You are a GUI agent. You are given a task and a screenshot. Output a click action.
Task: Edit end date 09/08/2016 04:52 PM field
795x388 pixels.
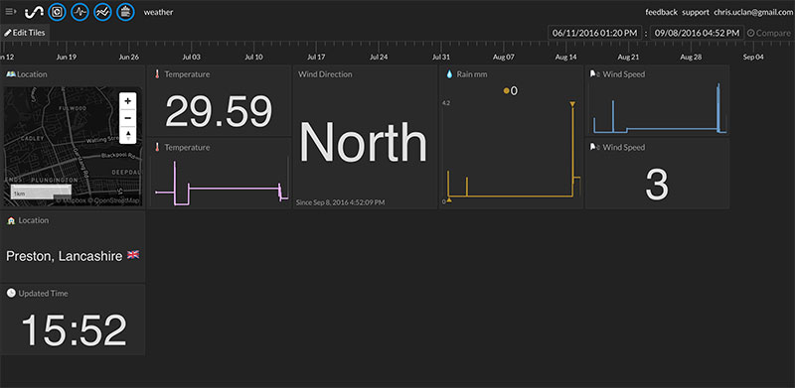point(698,33)
